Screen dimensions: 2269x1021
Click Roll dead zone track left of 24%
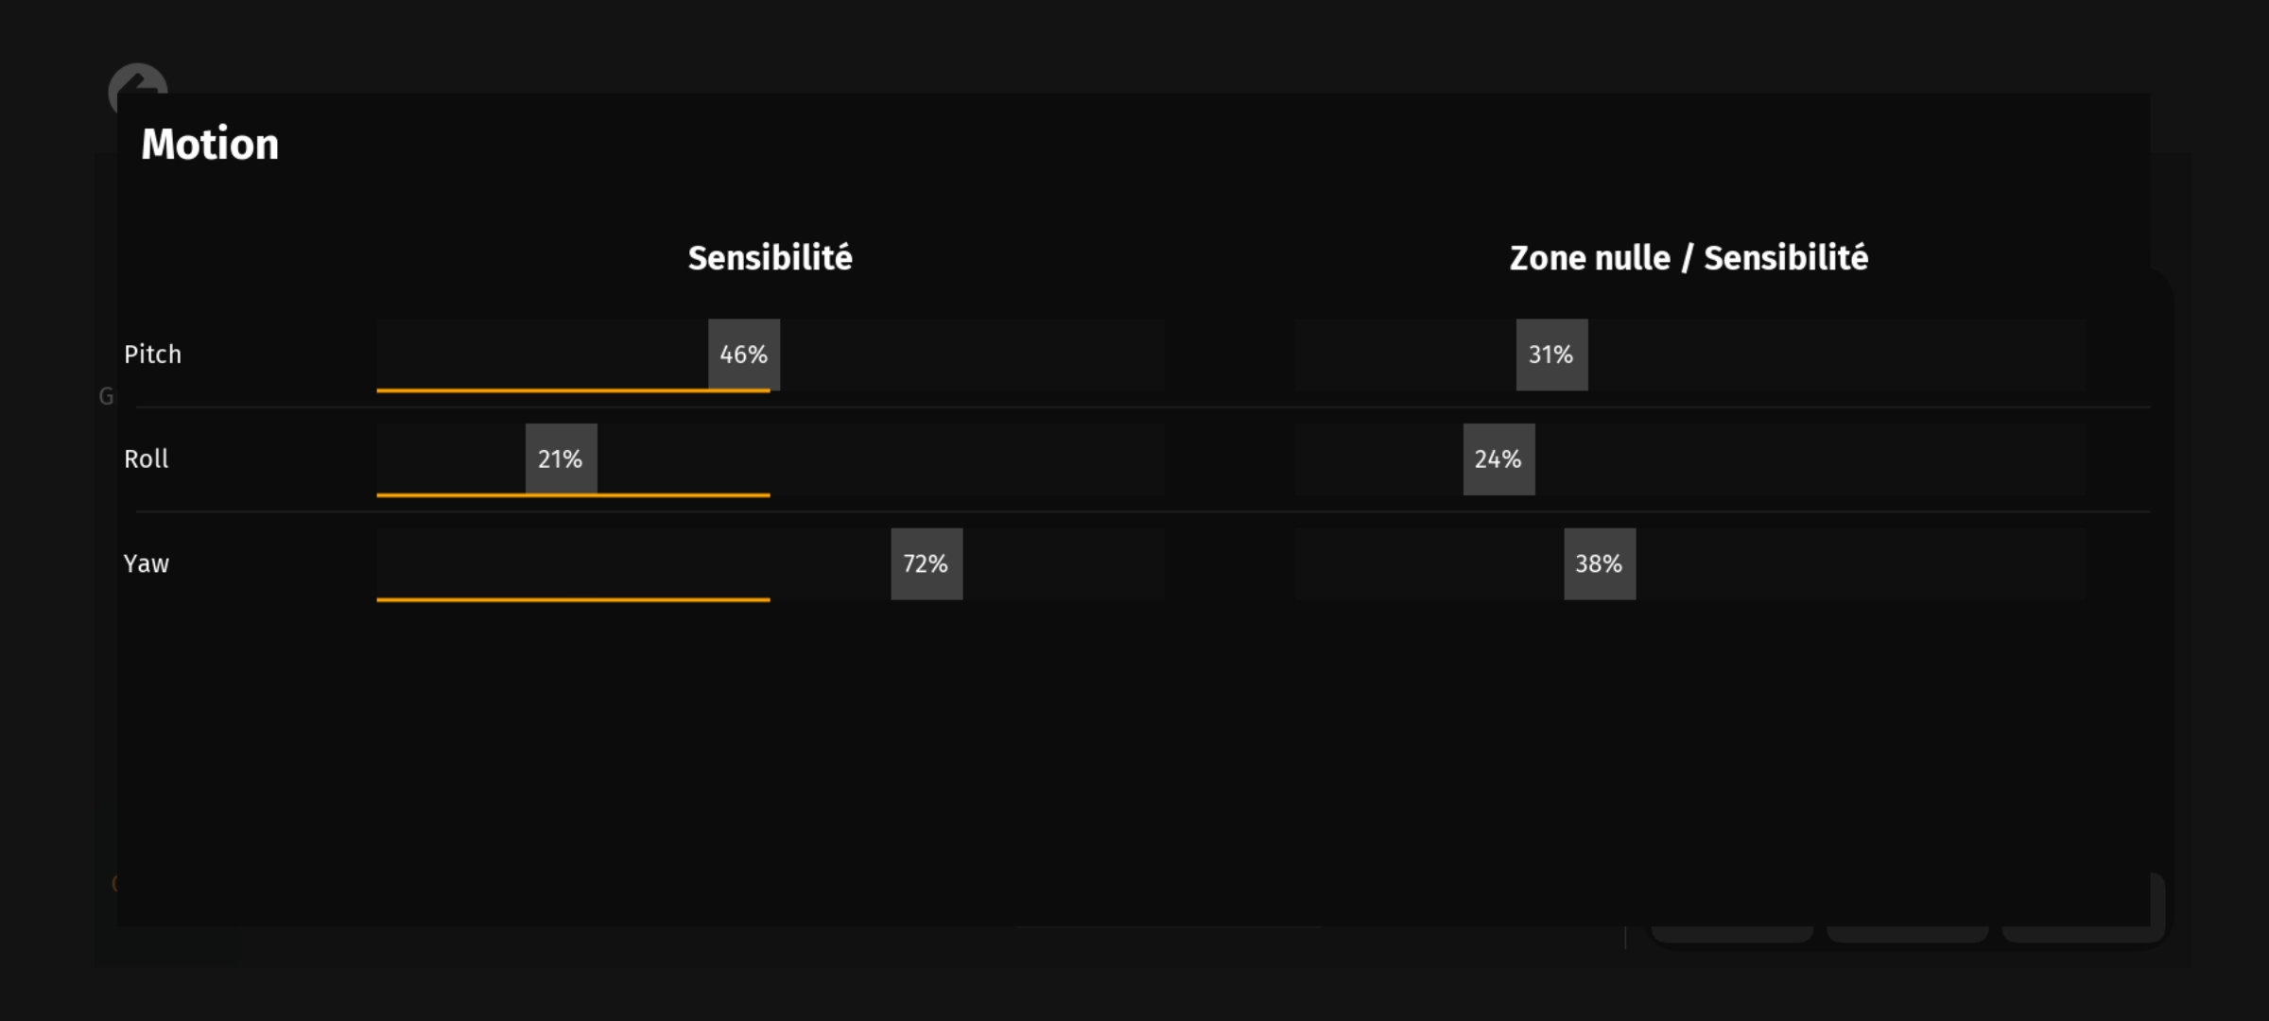click(x=1380, y=459)
